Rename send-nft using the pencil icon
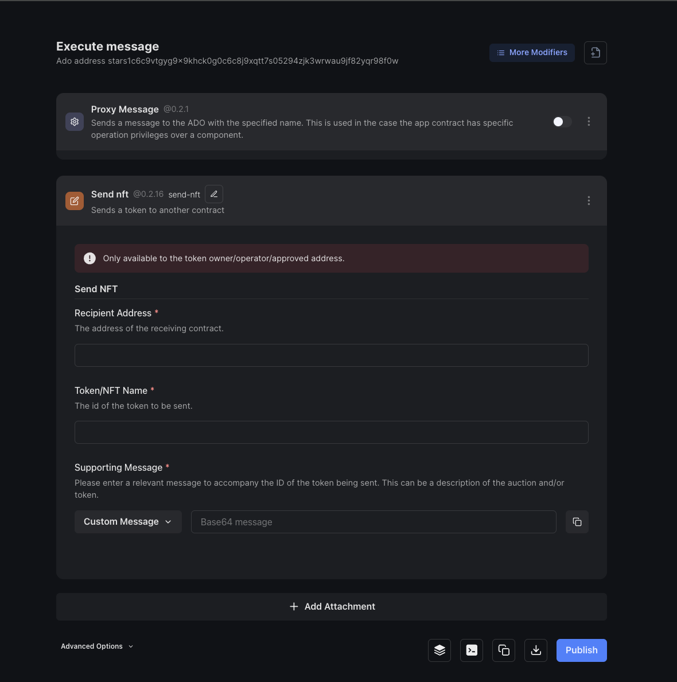The width and height of the screenshot is (677, 682). click(214, 194)
